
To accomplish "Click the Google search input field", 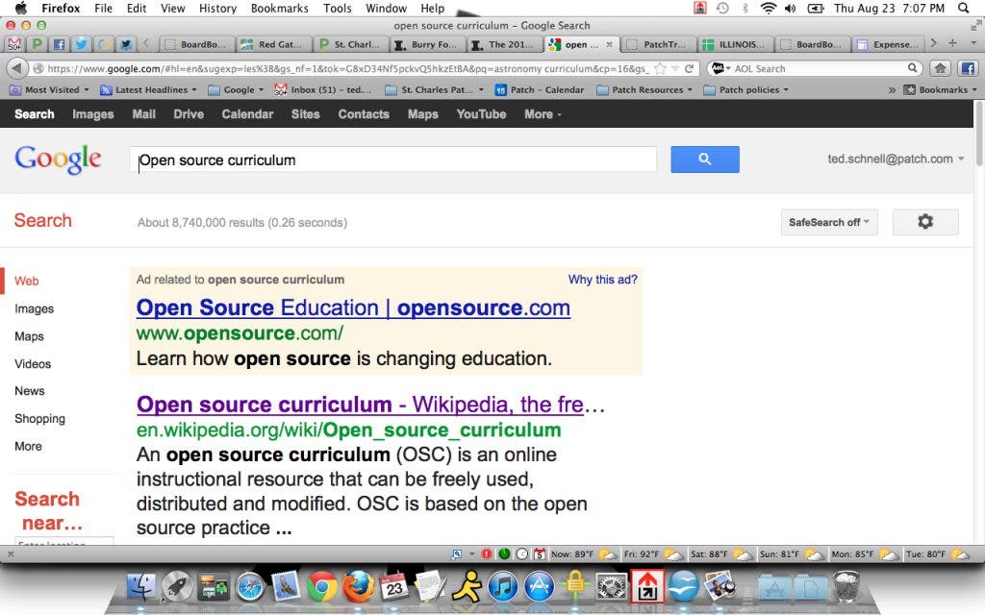I will tap(393, 160).
